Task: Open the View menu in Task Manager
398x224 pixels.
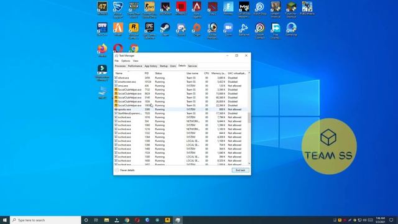Action: [x=136, y=61]
